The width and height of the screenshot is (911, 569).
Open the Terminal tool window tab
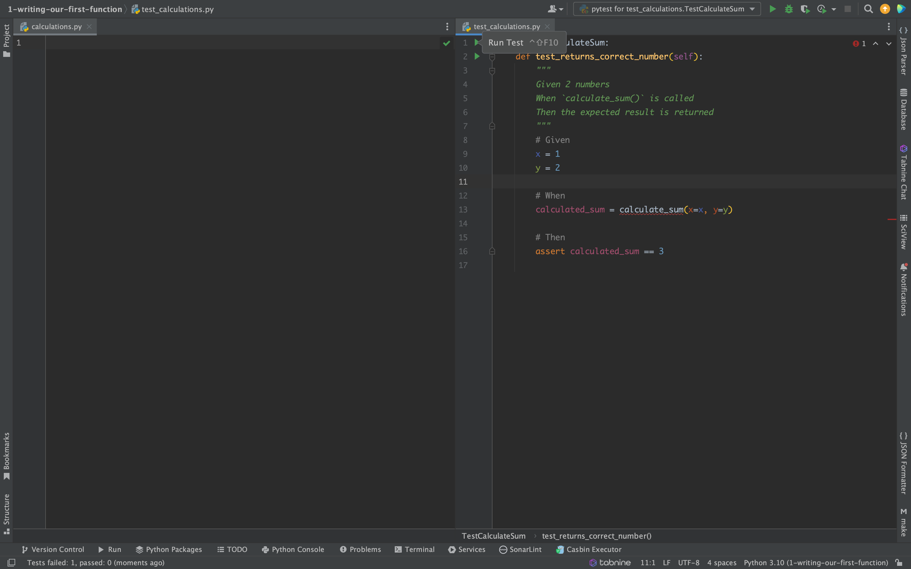(414, 549)
